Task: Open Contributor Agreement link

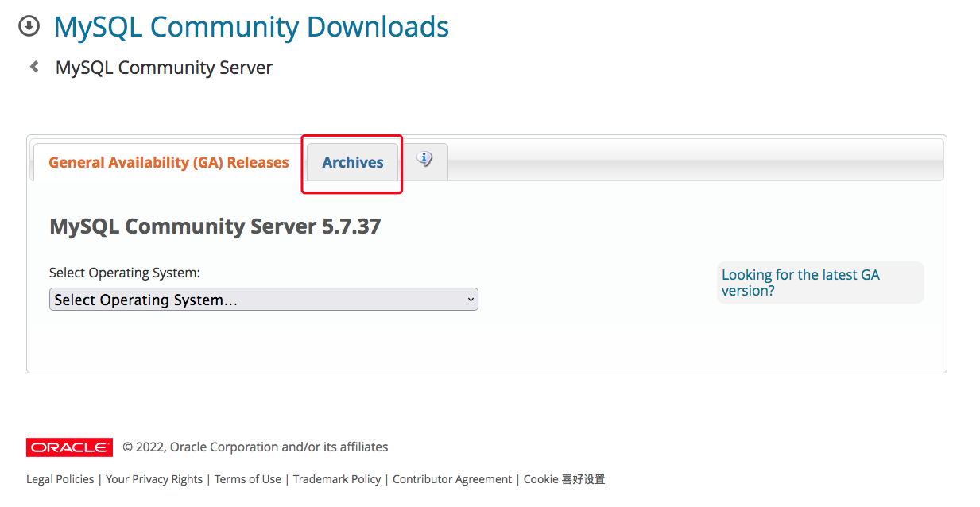Action: [452, 479]
